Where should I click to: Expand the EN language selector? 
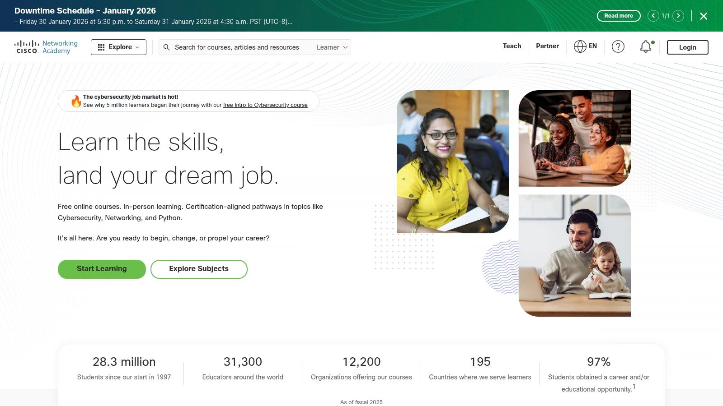click(x=586, y=46)
